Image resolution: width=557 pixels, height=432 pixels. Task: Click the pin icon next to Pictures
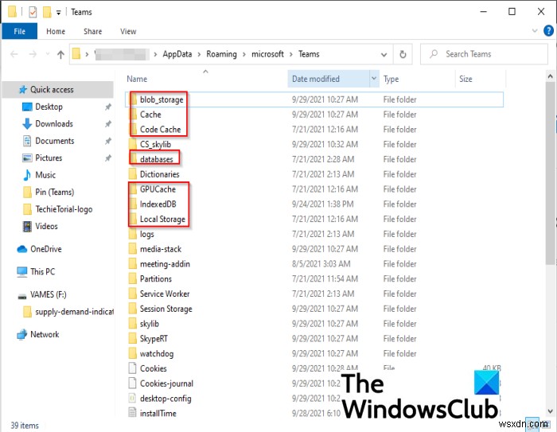[x=108, y=158]
